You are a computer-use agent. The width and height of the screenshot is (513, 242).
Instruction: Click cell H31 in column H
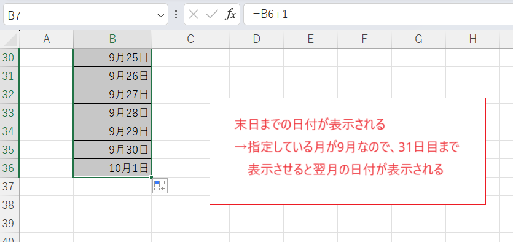(472, 76)
